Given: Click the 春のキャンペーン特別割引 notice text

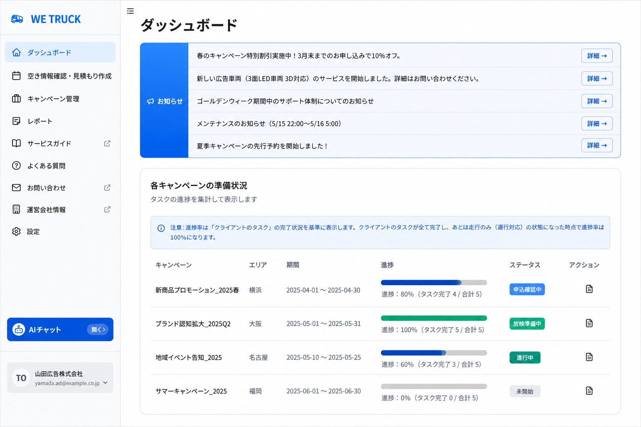Looking at the screenshot, I should pyautogui.click(x=299, y=56).
